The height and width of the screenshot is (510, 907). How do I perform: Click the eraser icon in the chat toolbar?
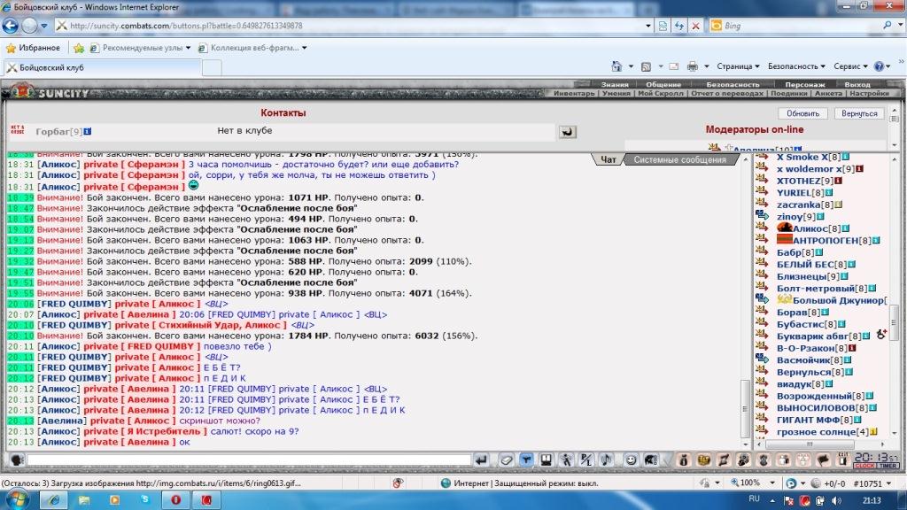point(506,460)
